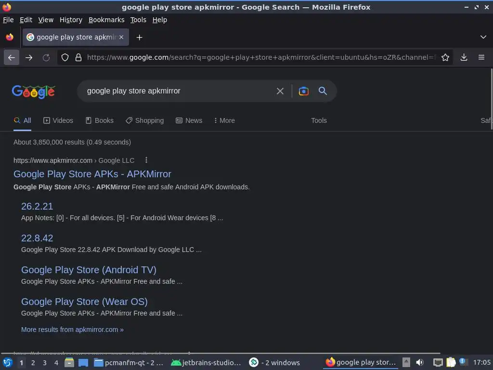The width and height of the screenshot is (493, 370).
Task: Click inside the Google search query field
Action: pos(176,91)
